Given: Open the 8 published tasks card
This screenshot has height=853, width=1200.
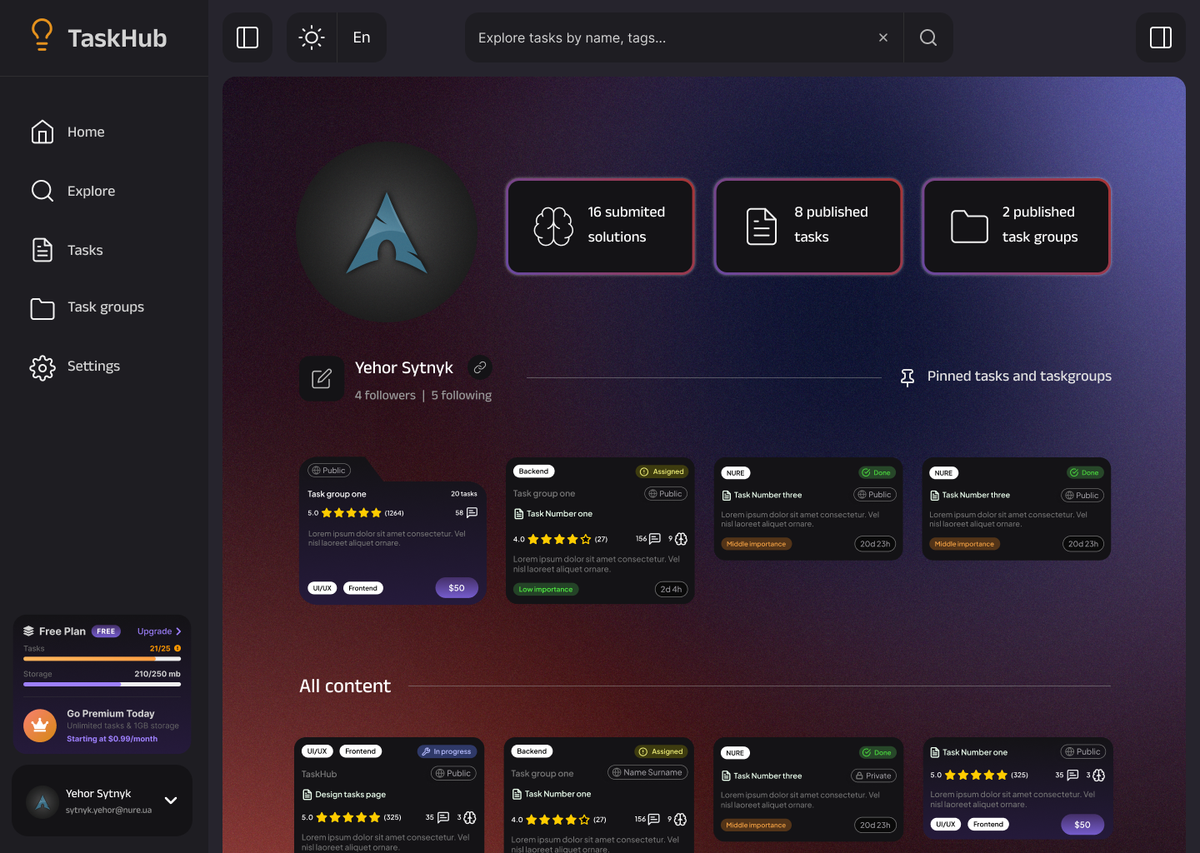Looking at the screenshot, I should tap(808, 226).
